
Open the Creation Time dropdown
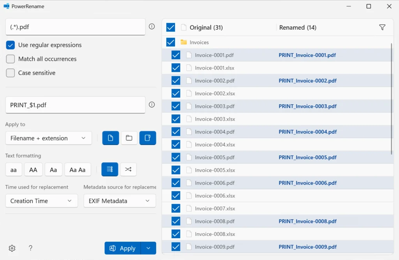(x=41, y=201)
